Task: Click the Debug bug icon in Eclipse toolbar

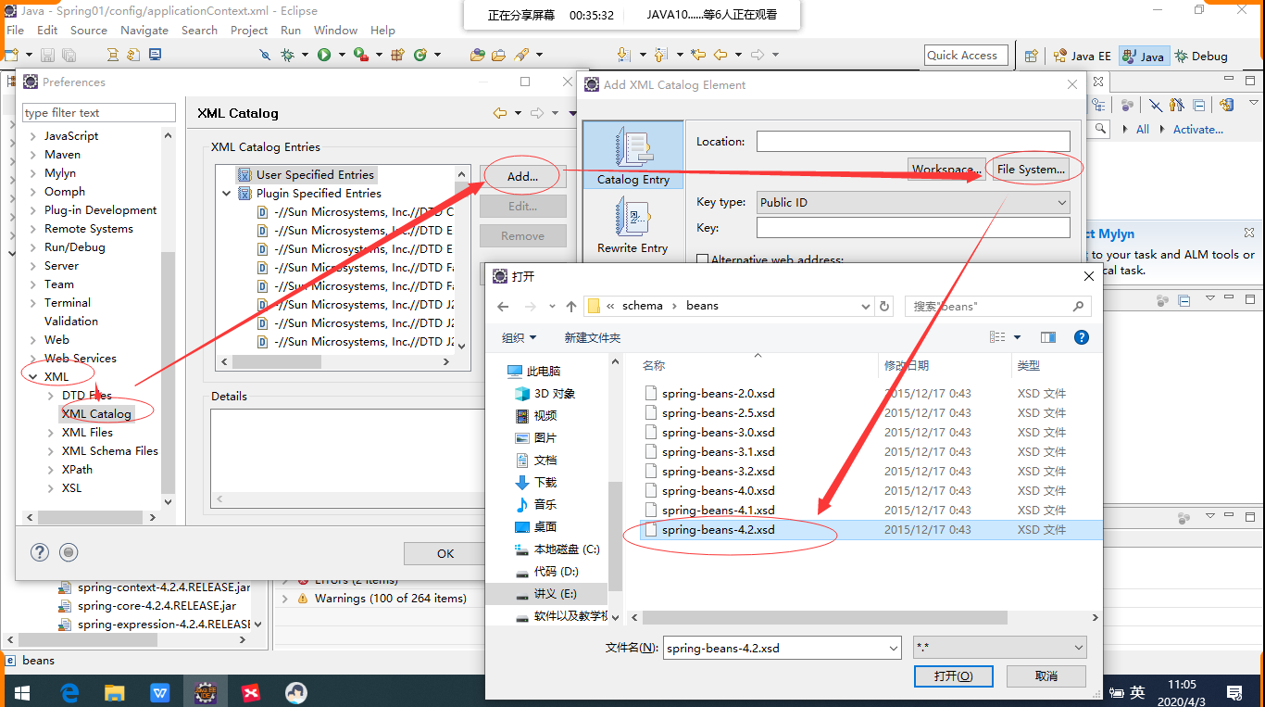Action: 288,56
